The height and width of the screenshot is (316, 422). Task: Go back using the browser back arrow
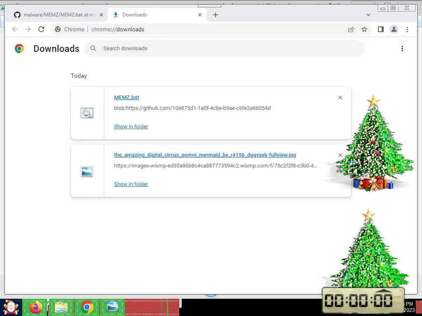pyautogui.click(x=15, y=29)
